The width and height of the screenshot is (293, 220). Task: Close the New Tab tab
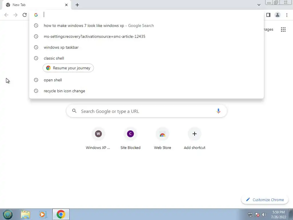tap(66, 5)
